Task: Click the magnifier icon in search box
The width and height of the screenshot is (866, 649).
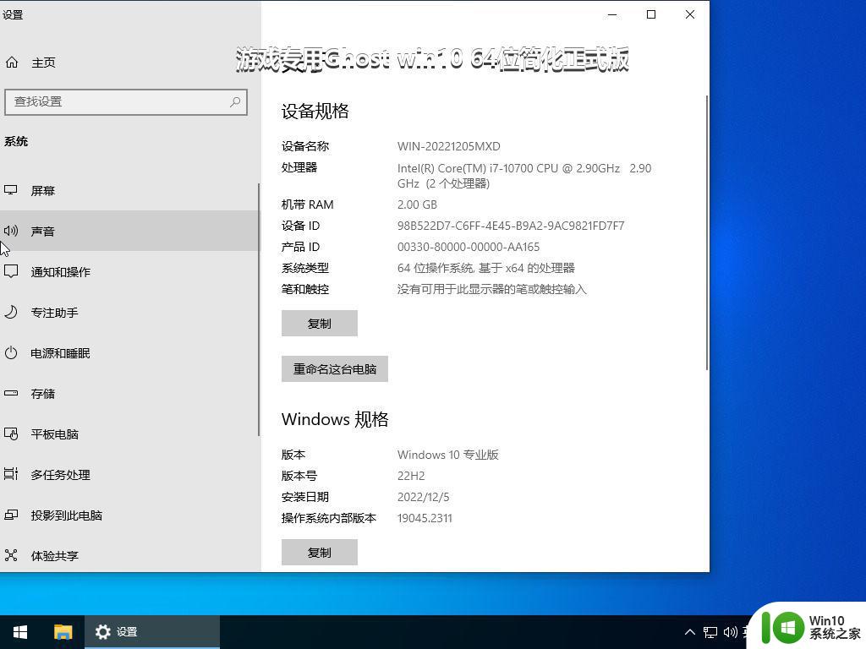Action: point(235,101)
